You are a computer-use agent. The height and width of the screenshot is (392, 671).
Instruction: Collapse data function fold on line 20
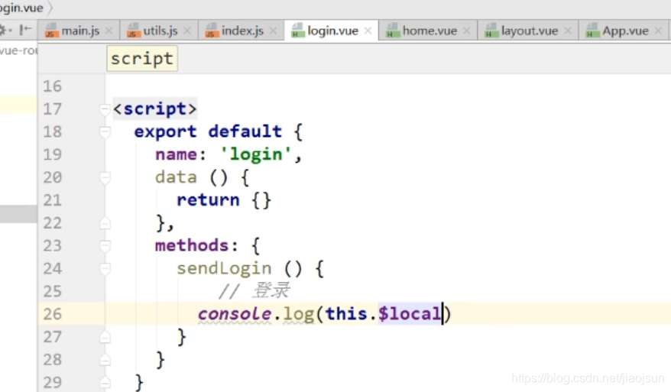coord(105,177)
